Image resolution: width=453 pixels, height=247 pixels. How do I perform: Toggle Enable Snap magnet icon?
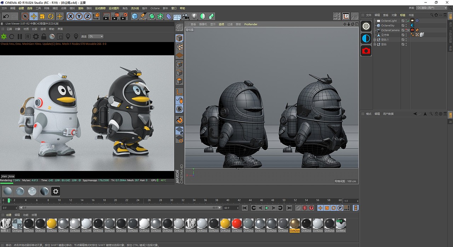(179, 120)
